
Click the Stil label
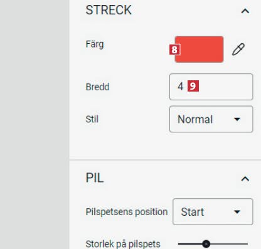tap(92, 119)
